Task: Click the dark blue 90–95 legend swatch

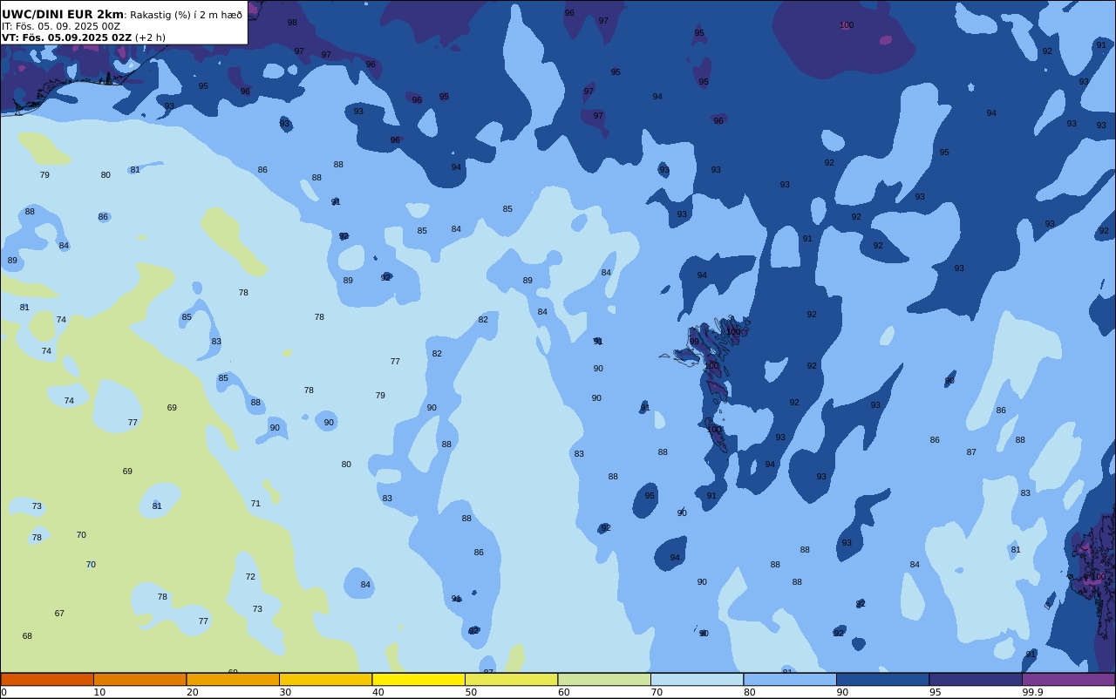Action: 882,679
